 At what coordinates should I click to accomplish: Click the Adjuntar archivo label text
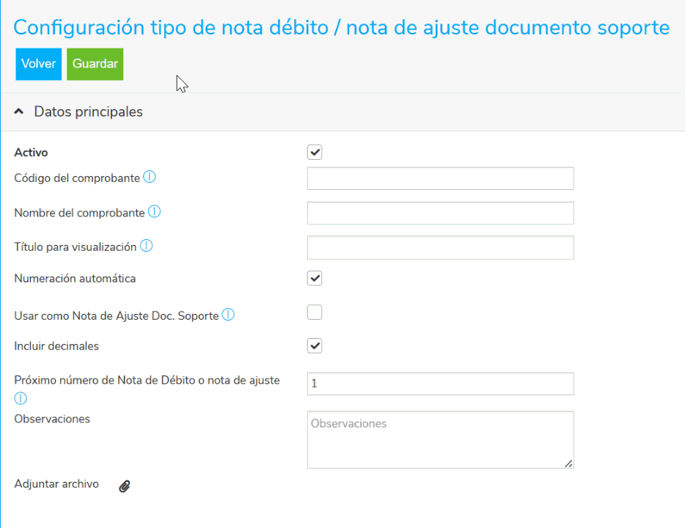click(x=56, y=484)
